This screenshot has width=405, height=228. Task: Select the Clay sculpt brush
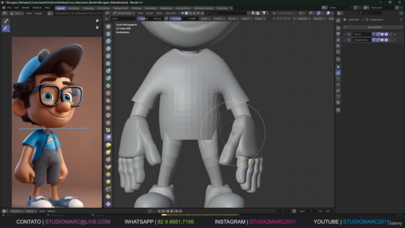108,41
